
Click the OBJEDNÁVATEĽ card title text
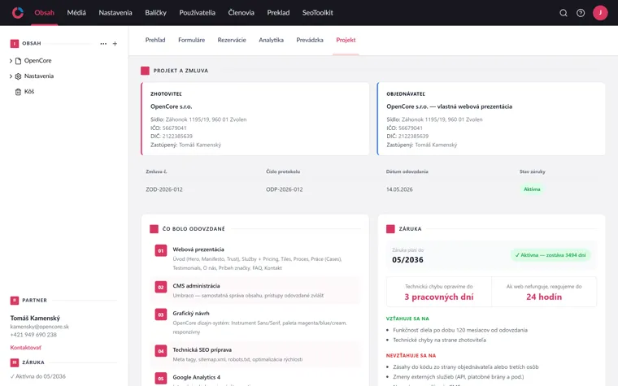tap(406, 93)
